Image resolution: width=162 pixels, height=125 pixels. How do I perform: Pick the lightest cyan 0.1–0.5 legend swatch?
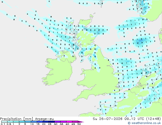coord(4,122)
